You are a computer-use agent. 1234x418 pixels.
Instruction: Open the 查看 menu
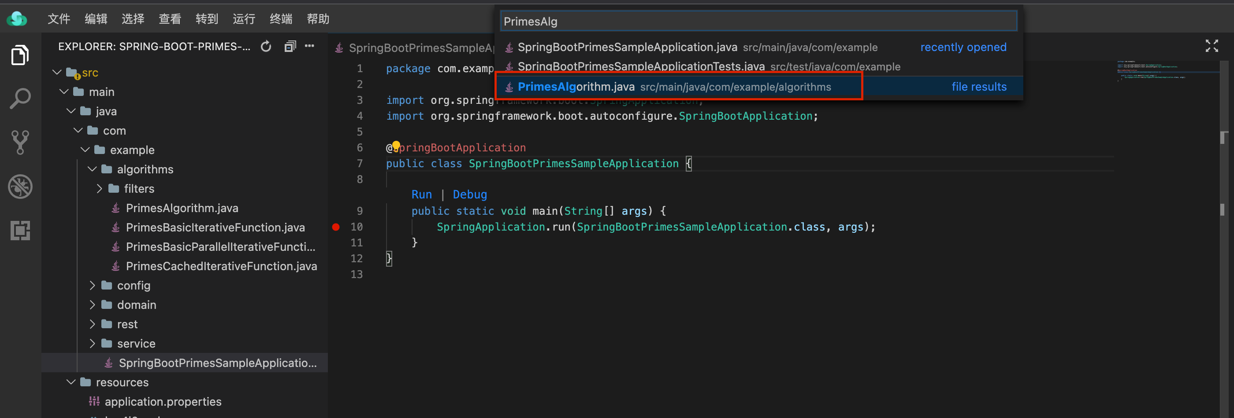170,19
